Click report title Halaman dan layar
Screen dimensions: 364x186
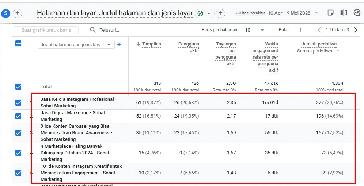click(115, 13)
